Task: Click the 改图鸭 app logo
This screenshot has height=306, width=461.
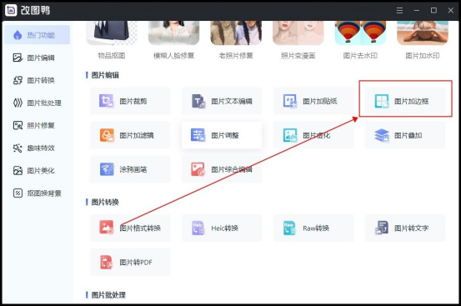Action: coord(11,10)
